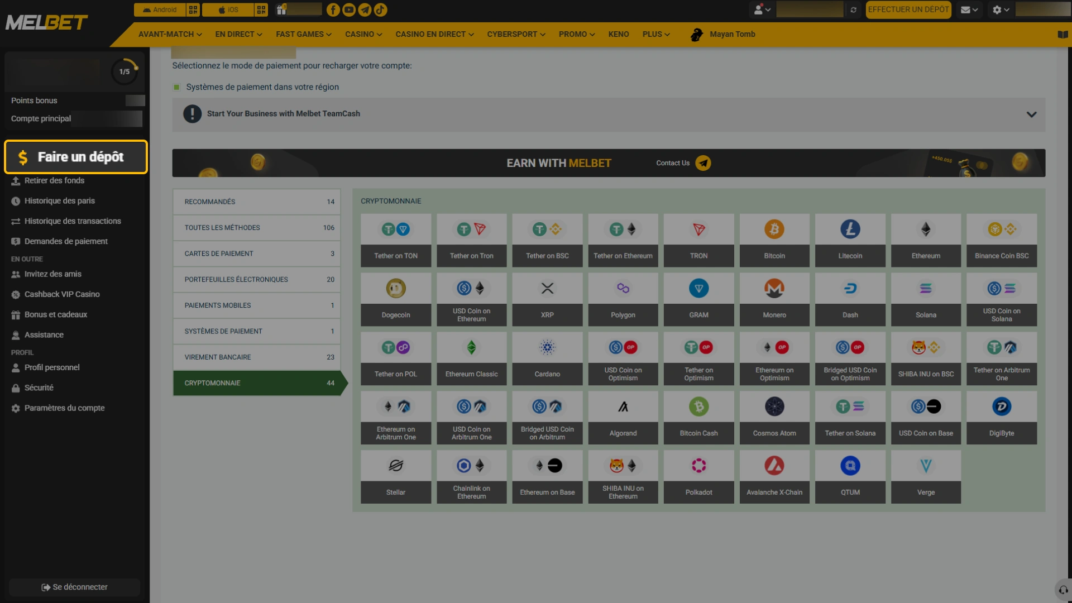Select the VIREMENT BANCAIRE category
The image size is (1072, 603).
(x=257, y=357)
